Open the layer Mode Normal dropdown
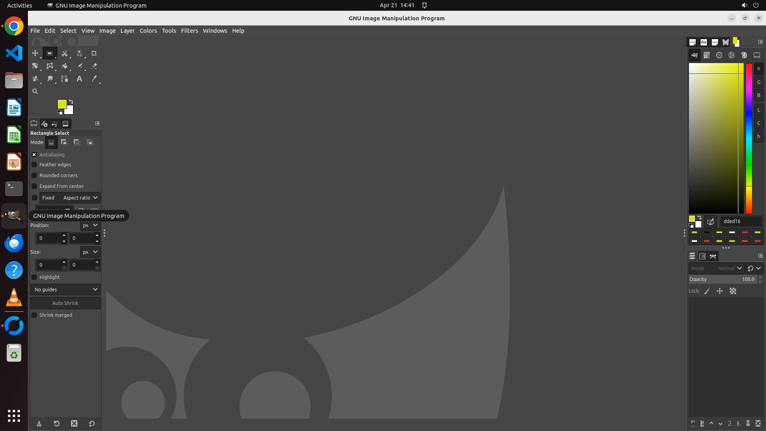This screenshot has height=431, width=766. pos(716,268)
